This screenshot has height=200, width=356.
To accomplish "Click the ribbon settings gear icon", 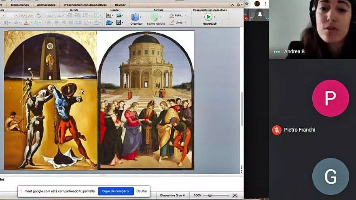I will point(239,5).
